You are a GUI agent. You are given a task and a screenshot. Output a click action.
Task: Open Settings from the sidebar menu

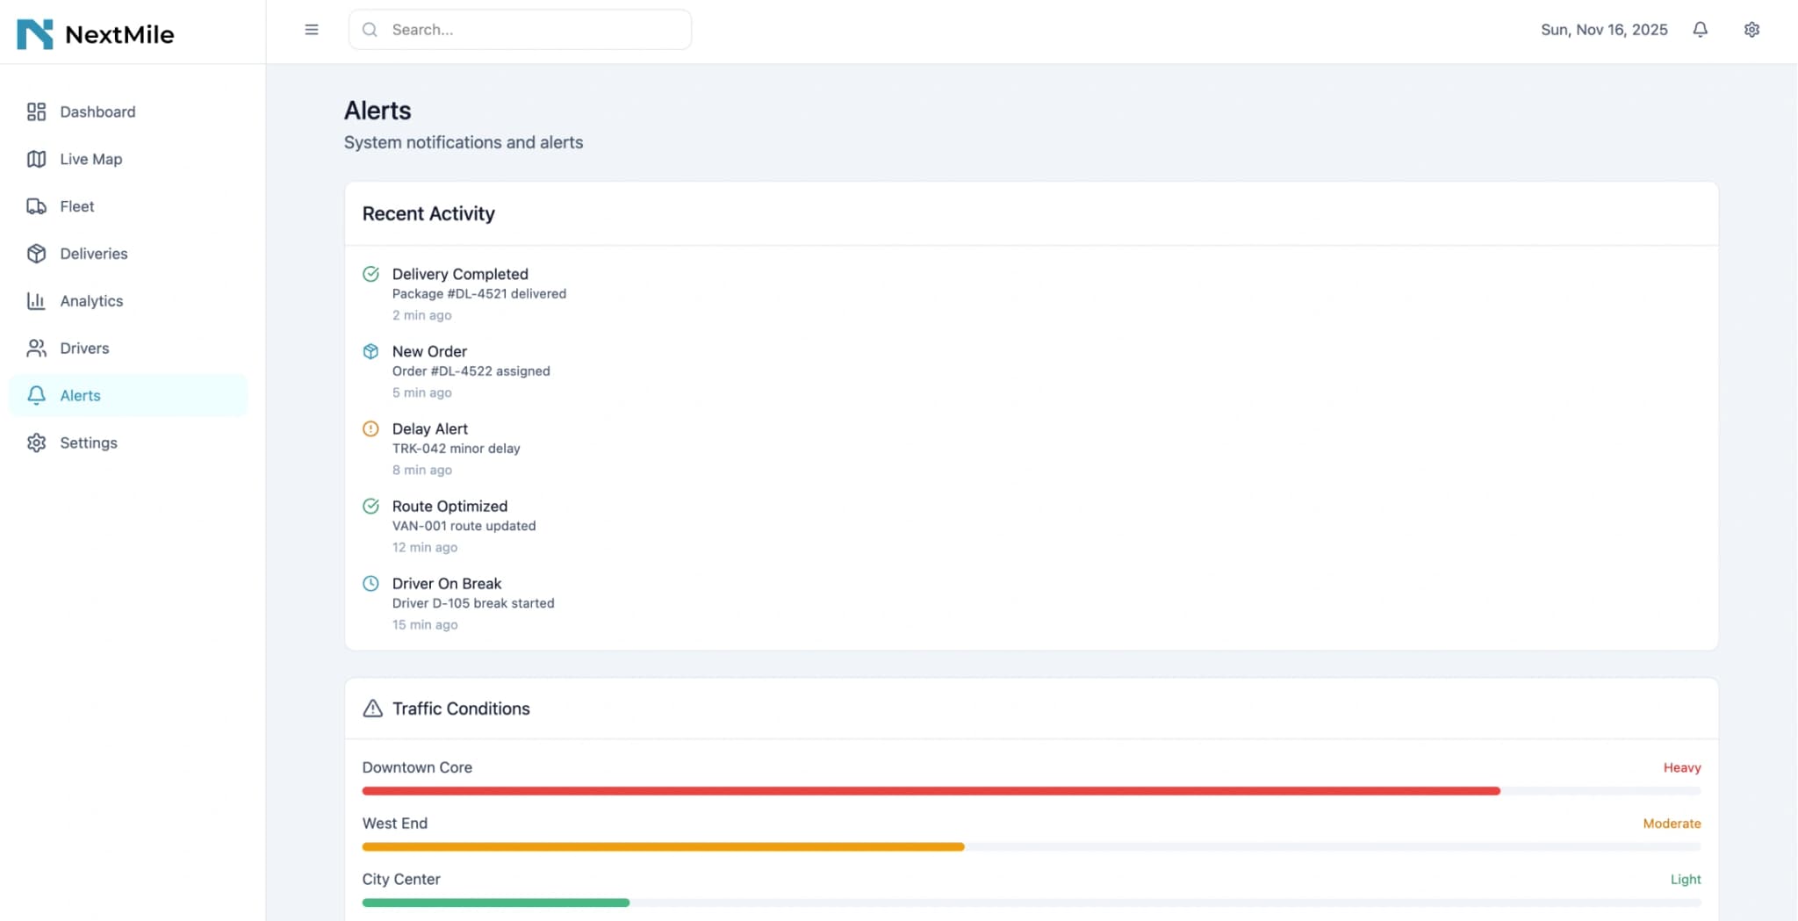(88, 443)
